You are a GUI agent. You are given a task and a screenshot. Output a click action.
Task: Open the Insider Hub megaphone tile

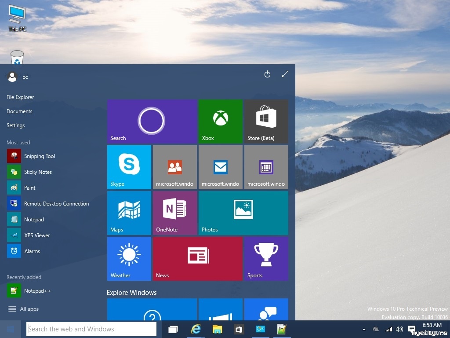[221, 309]
